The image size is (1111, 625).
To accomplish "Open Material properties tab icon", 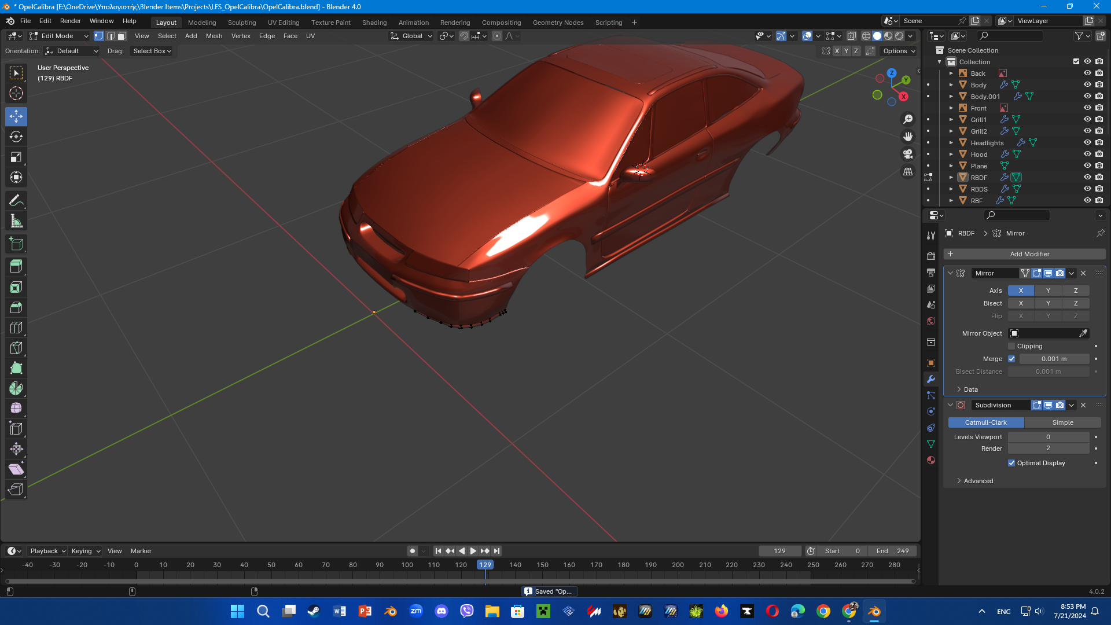I will 931,460.
